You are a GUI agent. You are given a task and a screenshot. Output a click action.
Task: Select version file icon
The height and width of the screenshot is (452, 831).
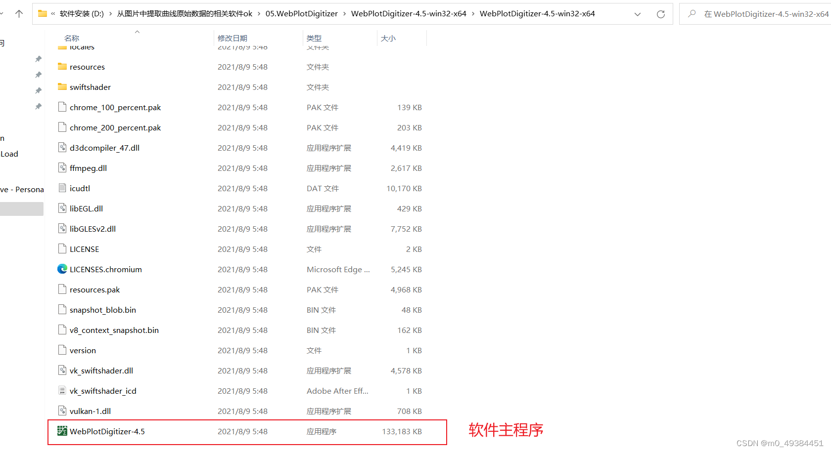click(62, 350)
